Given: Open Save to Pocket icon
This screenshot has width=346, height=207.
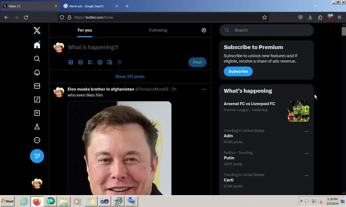Looking at the screenshot, I should click(x=301, y=18).
